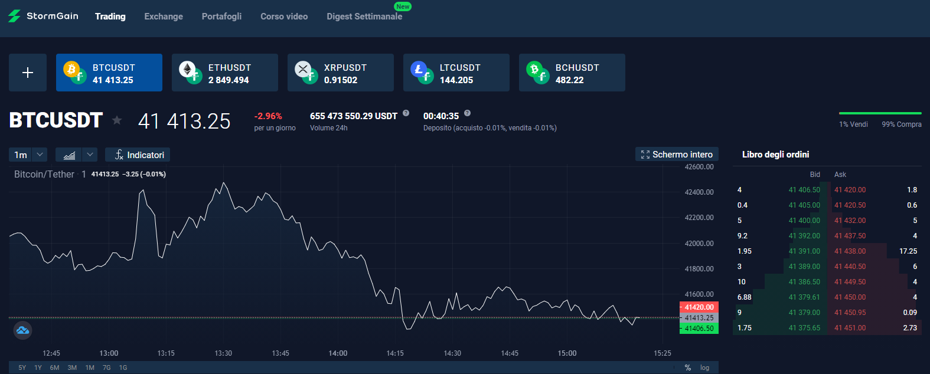Show help for Volume 24h
The width and height of the screenshot is (930, 374).
[x=406, y=113]
